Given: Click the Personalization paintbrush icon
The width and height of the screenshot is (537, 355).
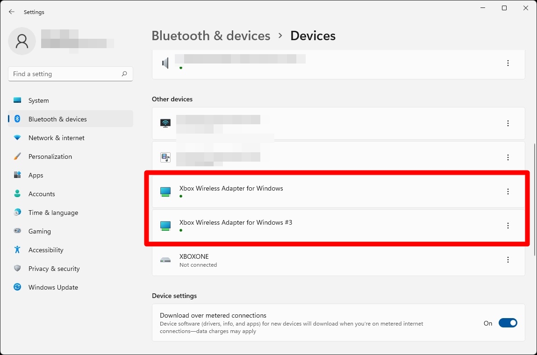Looking at the screenshot, I should [17, 156].
